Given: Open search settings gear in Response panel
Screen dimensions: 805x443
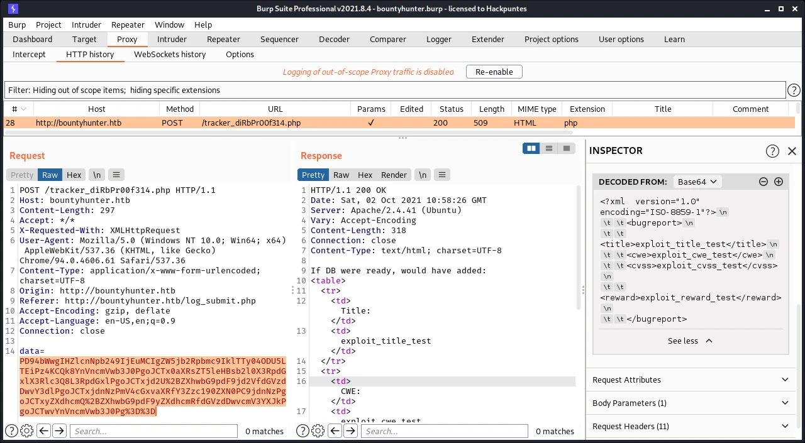Looking at the screenshot, I should [x=318, y=431].
